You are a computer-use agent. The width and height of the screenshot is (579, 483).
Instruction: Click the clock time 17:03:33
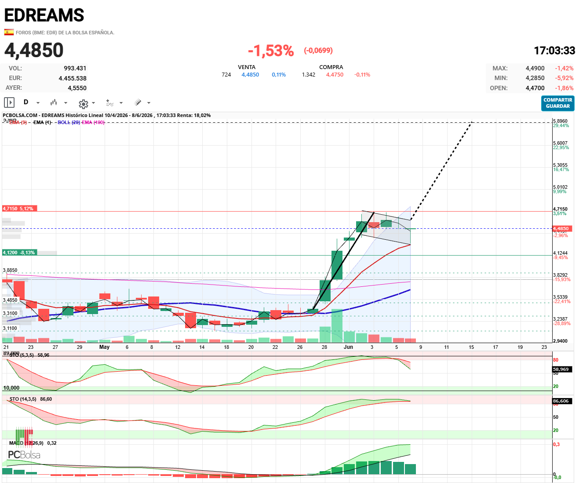[554, 51]
